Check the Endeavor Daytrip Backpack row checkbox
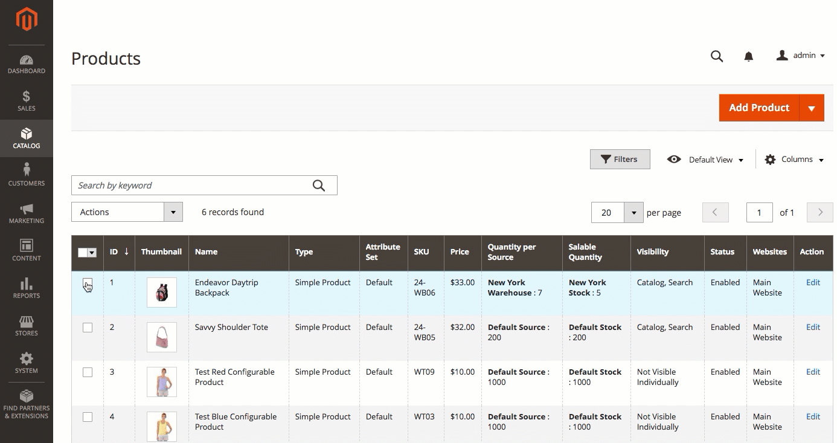 click(x=88, y=283)
